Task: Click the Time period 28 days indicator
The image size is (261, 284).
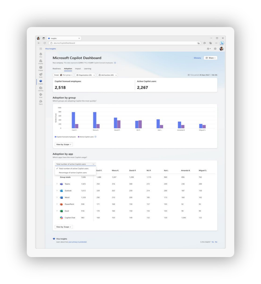Action: [x=202, y=75]
